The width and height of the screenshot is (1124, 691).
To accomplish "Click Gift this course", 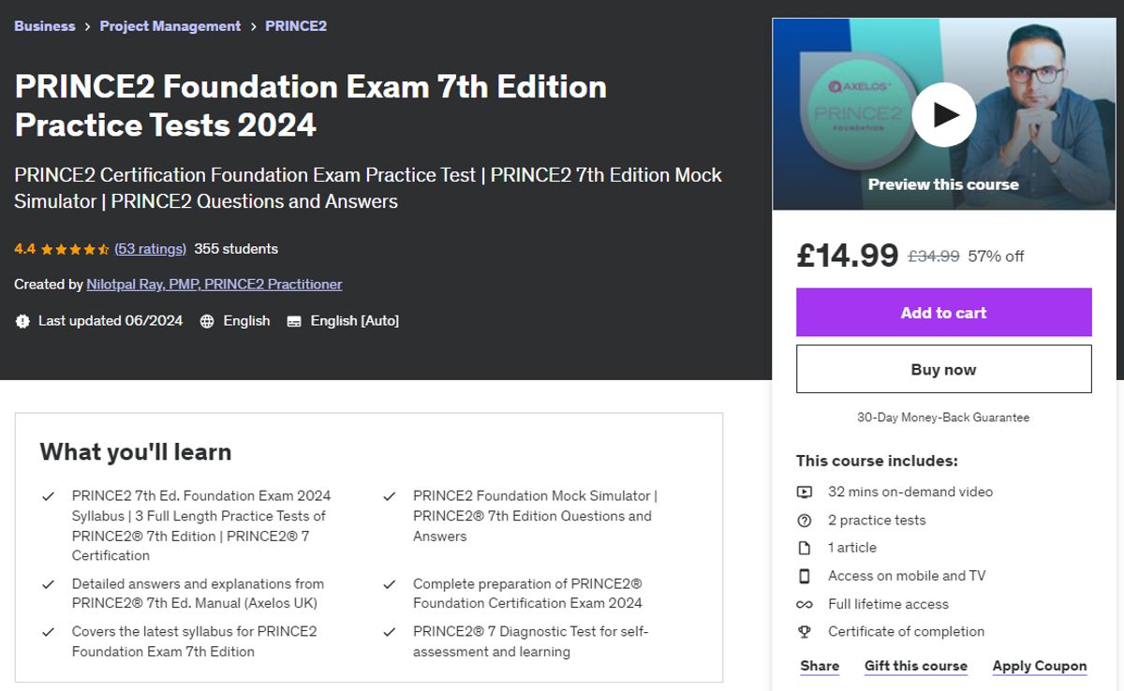I will (915, 666).
